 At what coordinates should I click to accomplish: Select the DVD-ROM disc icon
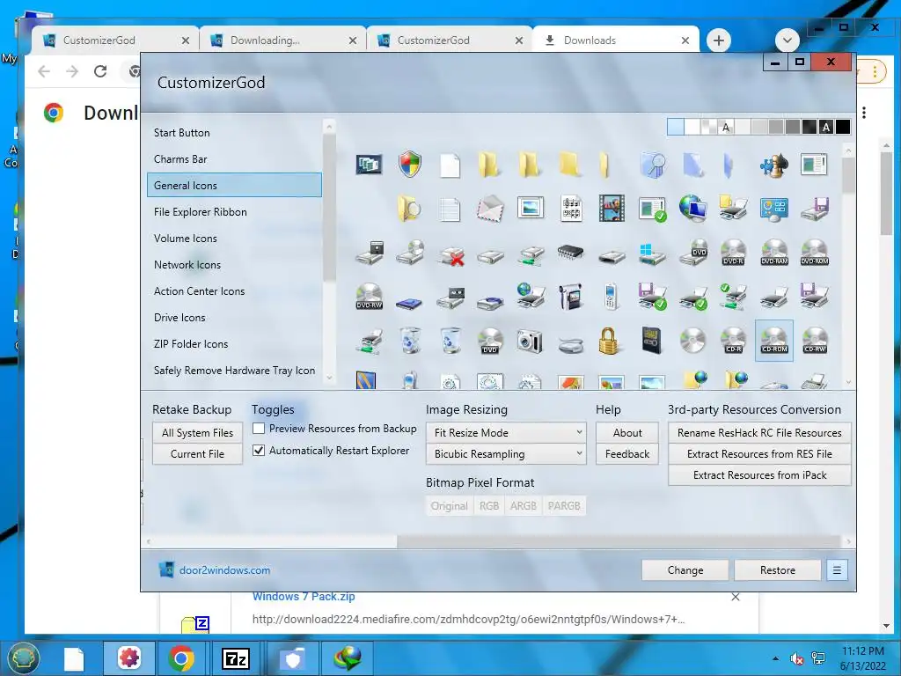click(x=814, y=253)
